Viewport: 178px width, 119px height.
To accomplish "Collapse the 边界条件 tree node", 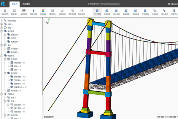I will (2, 94).
